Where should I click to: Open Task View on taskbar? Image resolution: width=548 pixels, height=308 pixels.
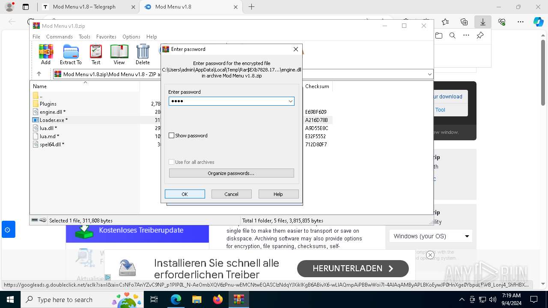pyautogui.click(x=155, y=299)
